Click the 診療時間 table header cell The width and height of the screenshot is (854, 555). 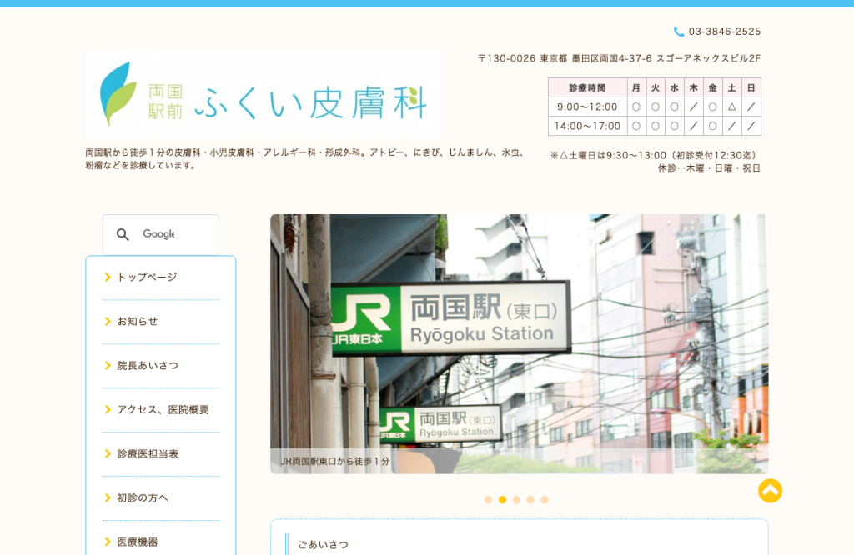pyautogui.click(x=587, y=87)
